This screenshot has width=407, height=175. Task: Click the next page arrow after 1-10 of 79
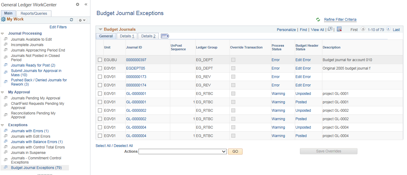pyautogui.click(x=389, y=29)
